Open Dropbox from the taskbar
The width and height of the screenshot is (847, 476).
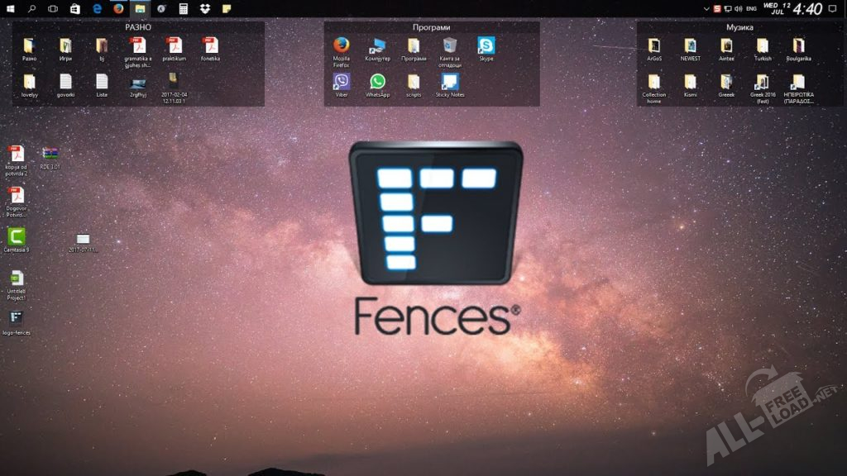204,8
